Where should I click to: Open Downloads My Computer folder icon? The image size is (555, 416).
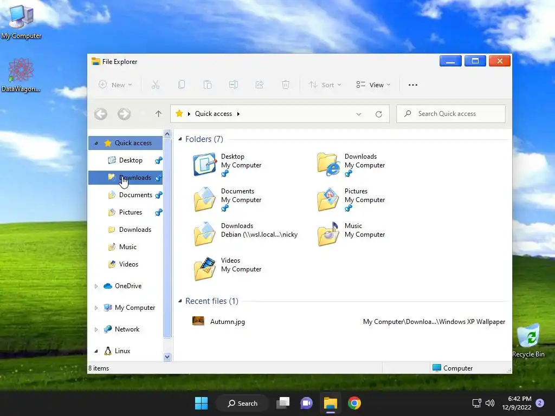pos(328,164)
